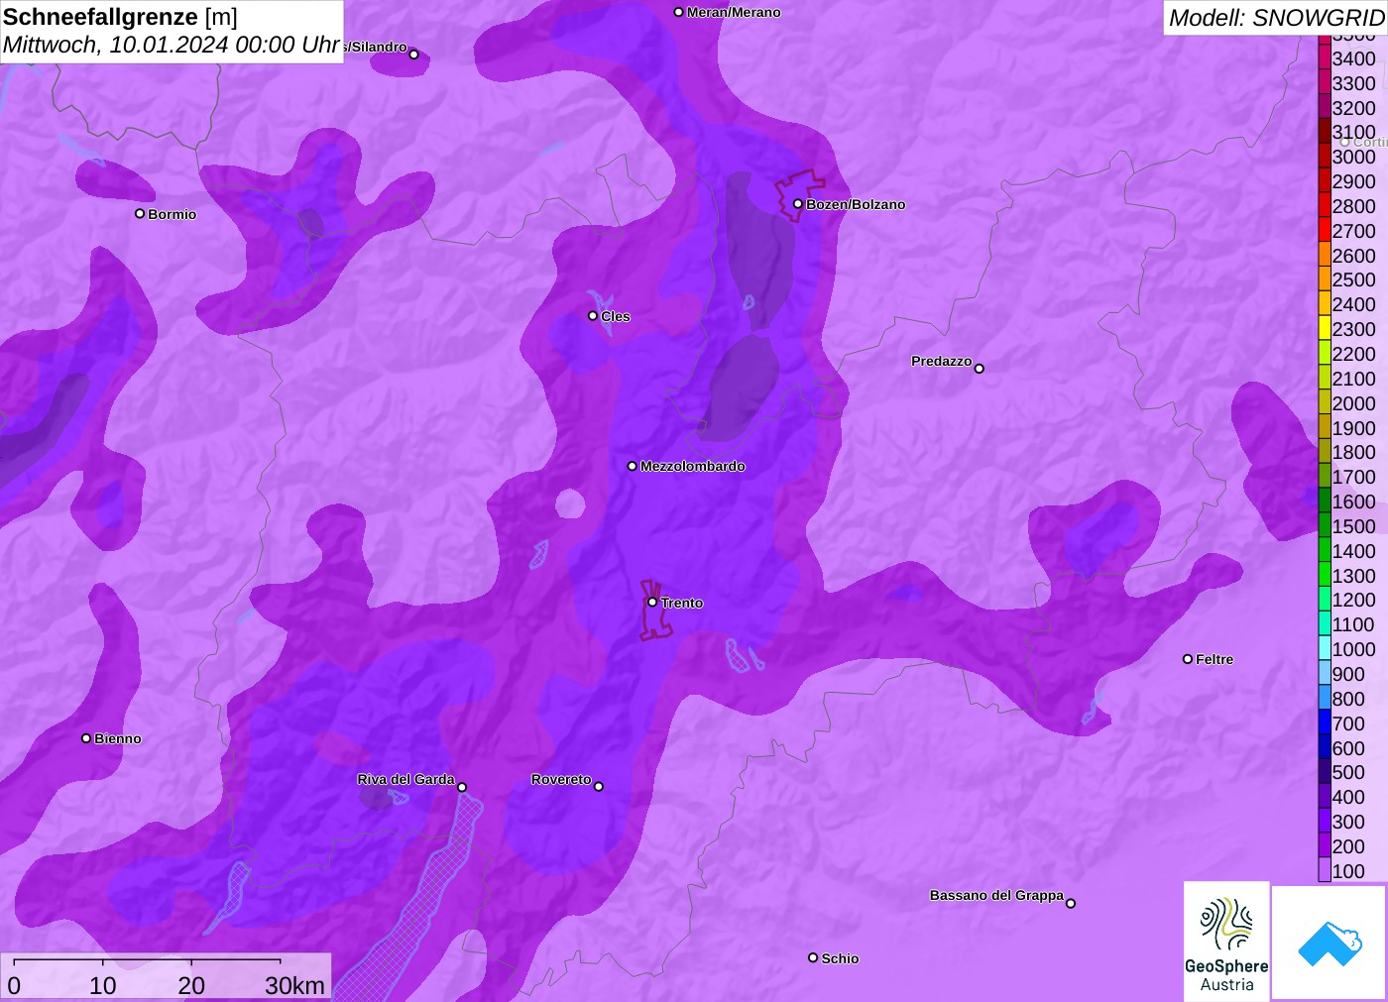Click the 30km scale bar label
The width and height of the screenshot is (1388, 1002).
pyautogui.click(x=294, y=985)
